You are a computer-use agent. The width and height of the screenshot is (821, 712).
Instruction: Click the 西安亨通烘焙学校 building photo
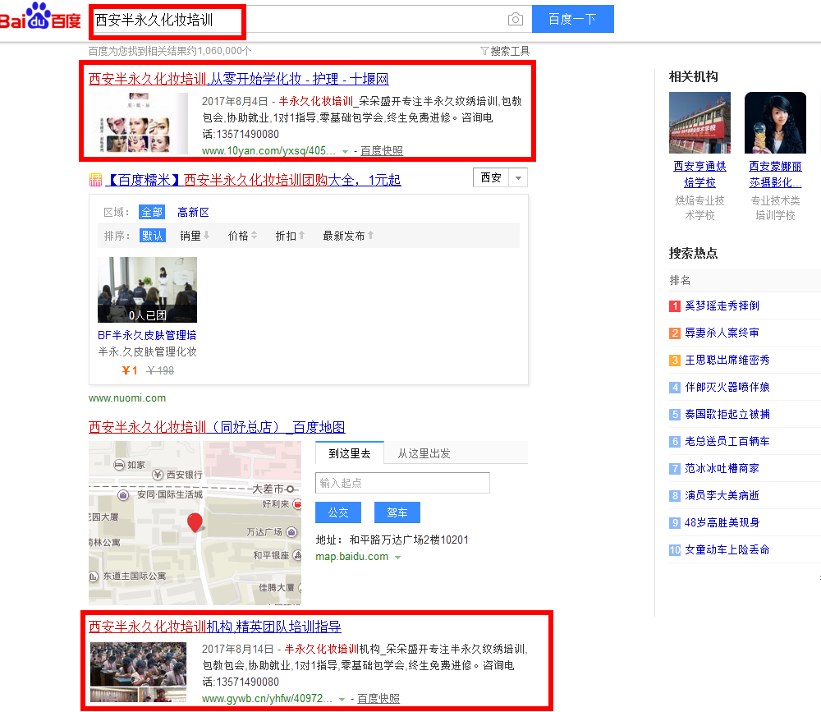click(x=699, y=122)
